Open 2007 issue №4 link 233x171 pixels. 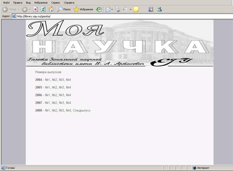[69, 103]
